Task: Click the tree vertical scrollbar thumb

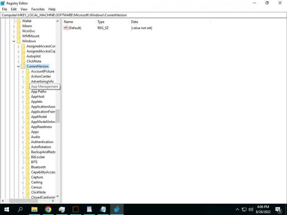Action: point(58,116)
